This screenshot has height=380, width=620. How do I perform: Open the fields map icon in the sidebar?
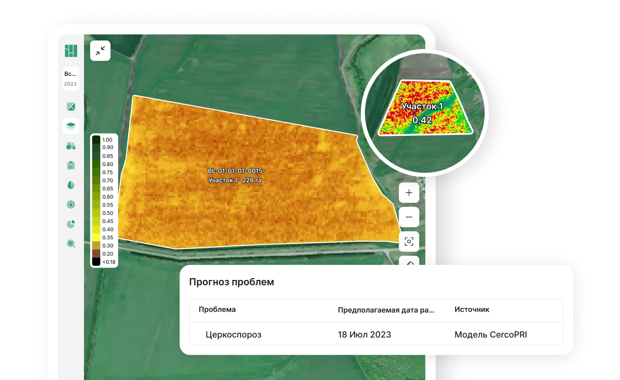click(71, 107)
